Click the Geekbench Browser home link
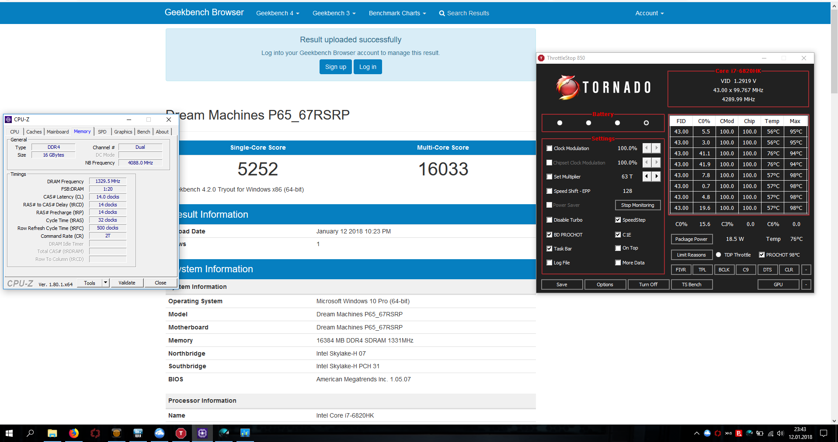The height and width of the screenshot is (442, 838). coord(204,12)
